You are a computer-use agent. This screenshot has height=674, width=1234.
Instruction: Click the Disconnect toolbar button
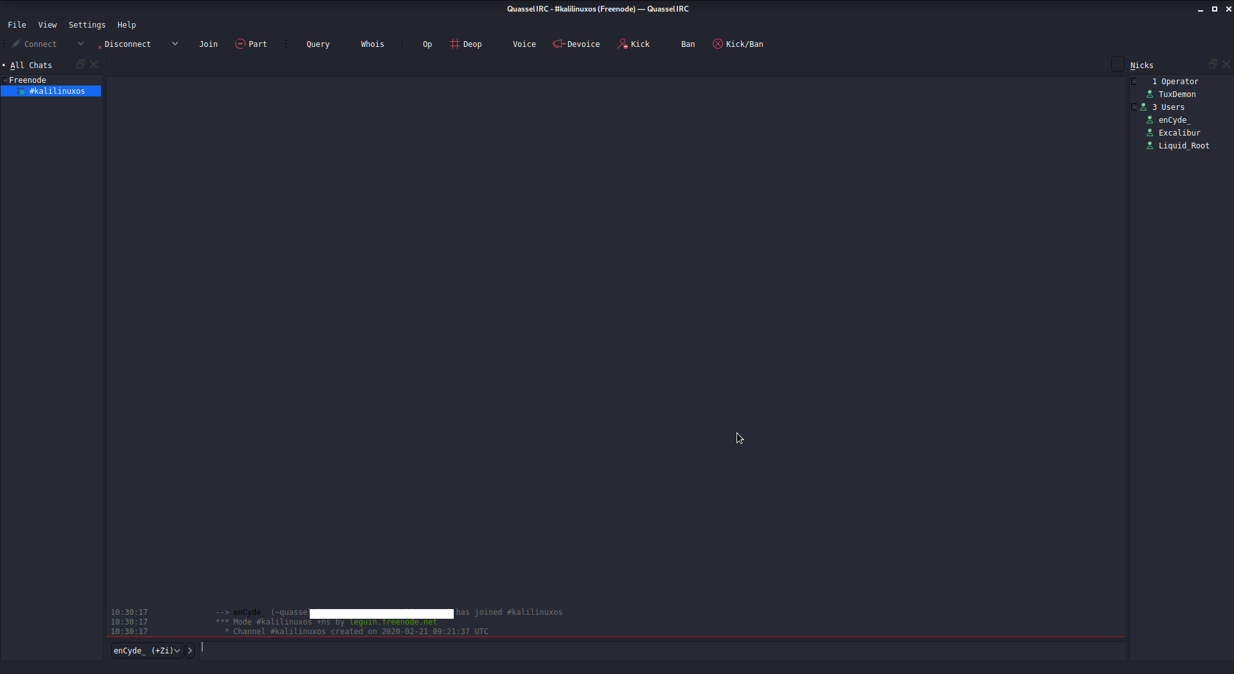coord(127,44)
